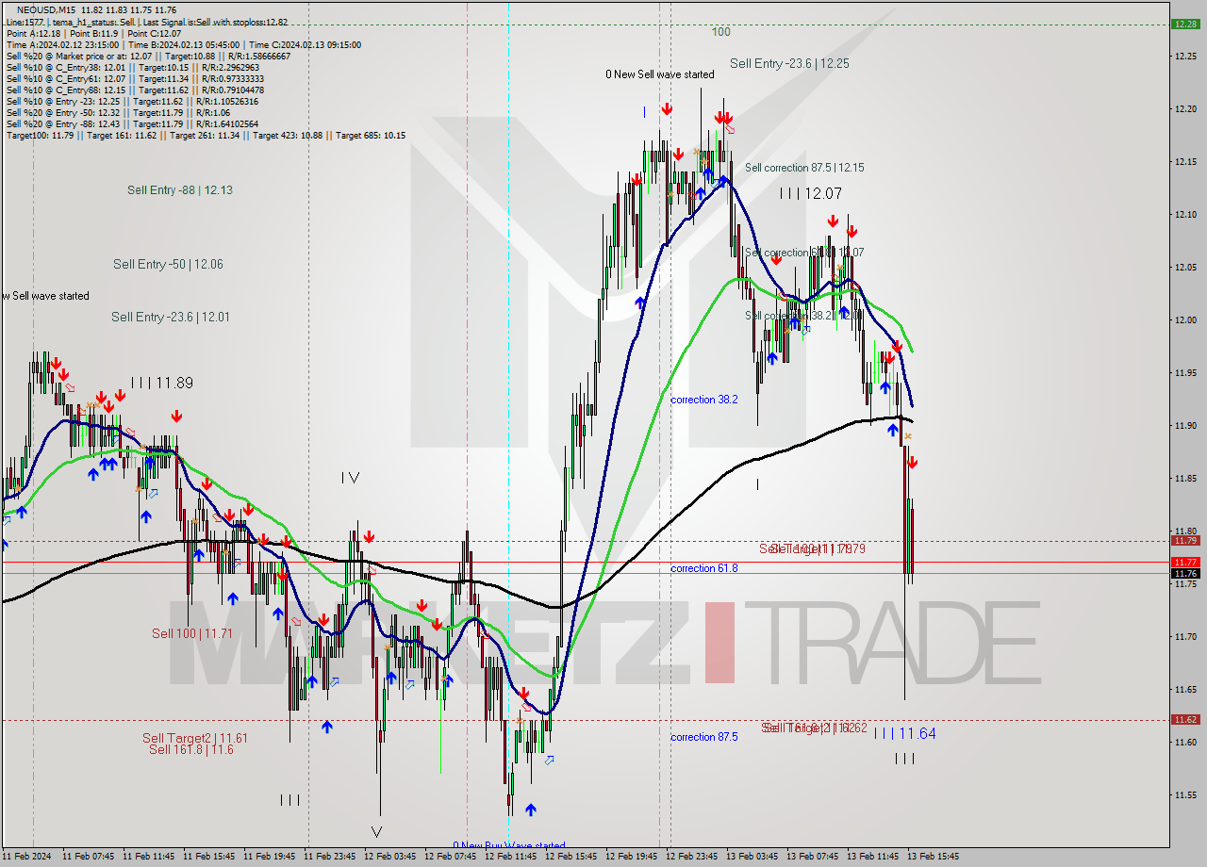The width and height of the screenshot is (1207, 867).
Task: Click the 12.20 price axis value
Action: (x=1185, y=109)
